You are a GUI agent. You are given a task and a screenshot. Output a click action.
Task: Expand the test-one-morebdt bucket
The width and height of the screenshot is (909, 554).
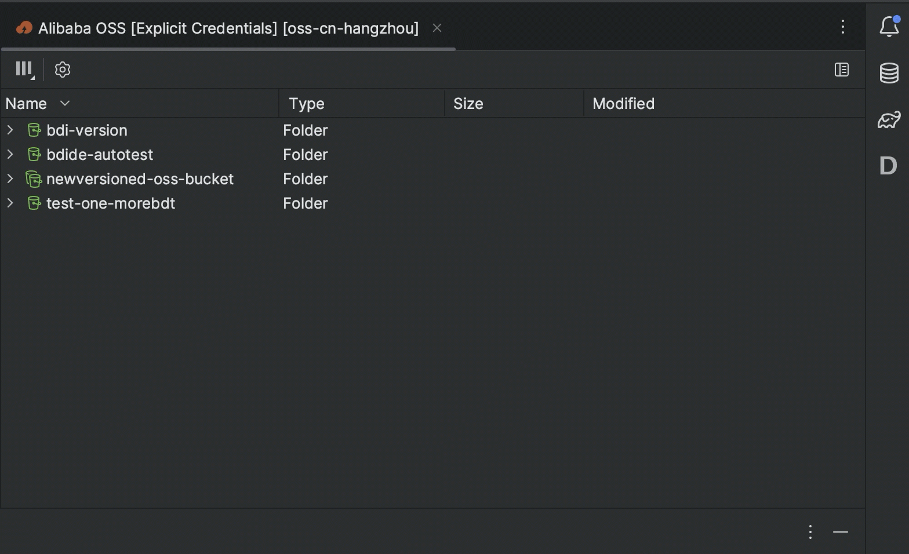10,203
